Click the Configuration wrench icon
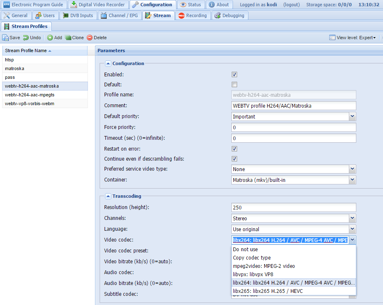 [135, 5]
